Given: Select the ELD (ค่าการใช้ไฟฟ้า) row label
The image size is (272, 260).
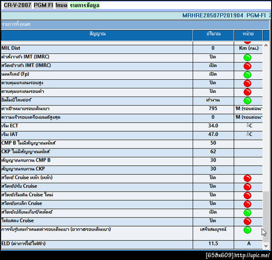Looking at the screenshot, I should (24, 244).
